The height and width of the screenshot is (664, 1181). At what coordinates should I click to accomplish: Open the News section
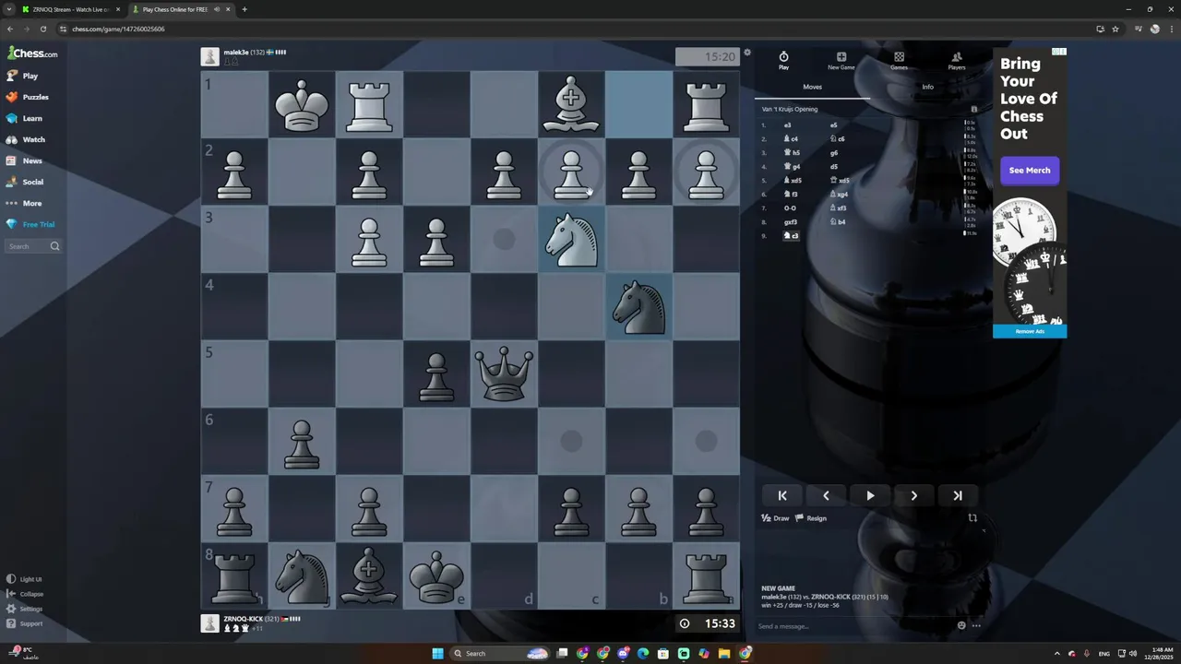point(25,160)
